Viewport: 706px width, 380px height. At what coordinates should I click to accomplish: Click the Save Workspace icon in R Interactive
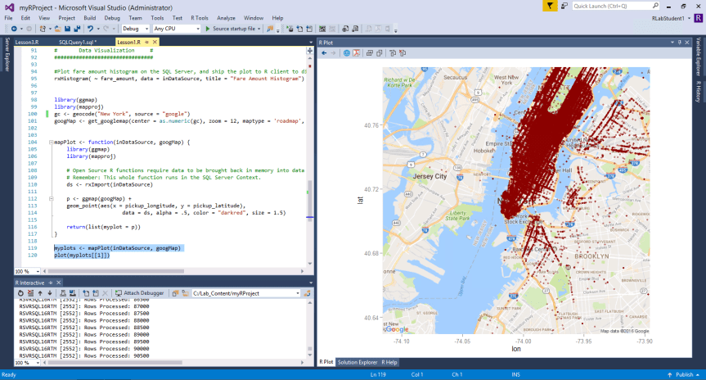pos(73,293)
